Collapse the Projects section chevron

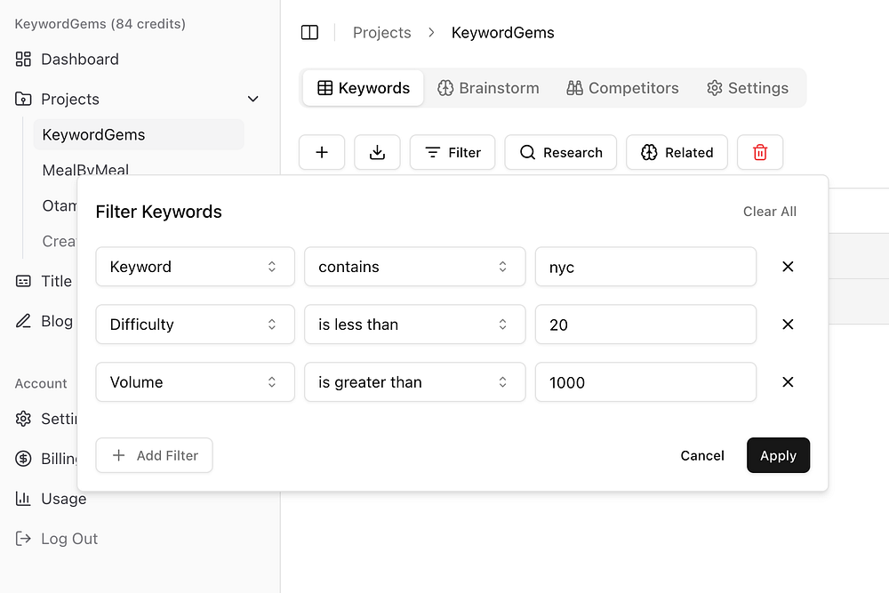[253, 100]
